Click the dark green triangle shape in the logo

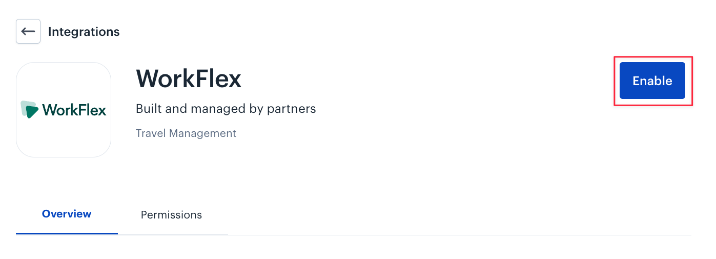(x=32, y=111)
